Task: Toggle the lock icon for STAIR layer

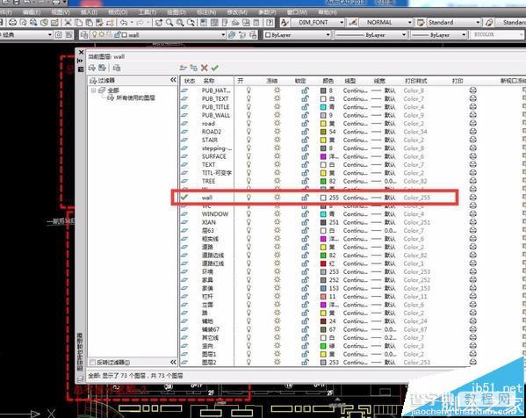Action: point(305,140)
